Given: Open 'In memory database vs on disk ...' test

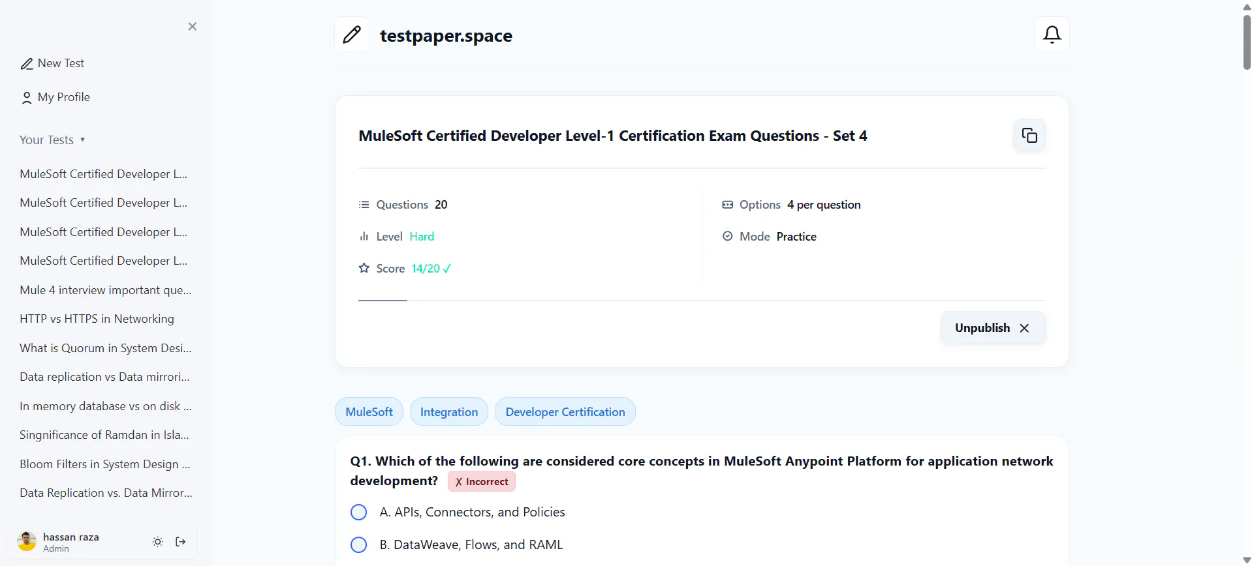Looking at the screenshot, I should 106,406.
